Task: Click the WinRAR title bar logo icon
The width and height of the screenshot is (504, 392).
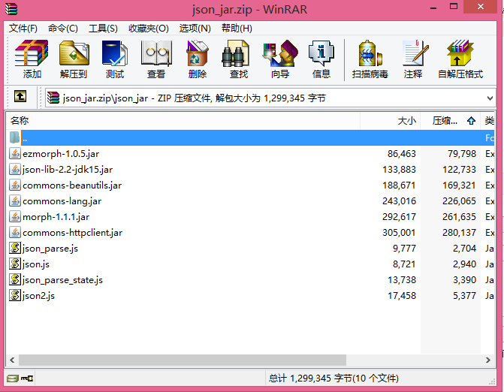Action: tap(11, 9)
